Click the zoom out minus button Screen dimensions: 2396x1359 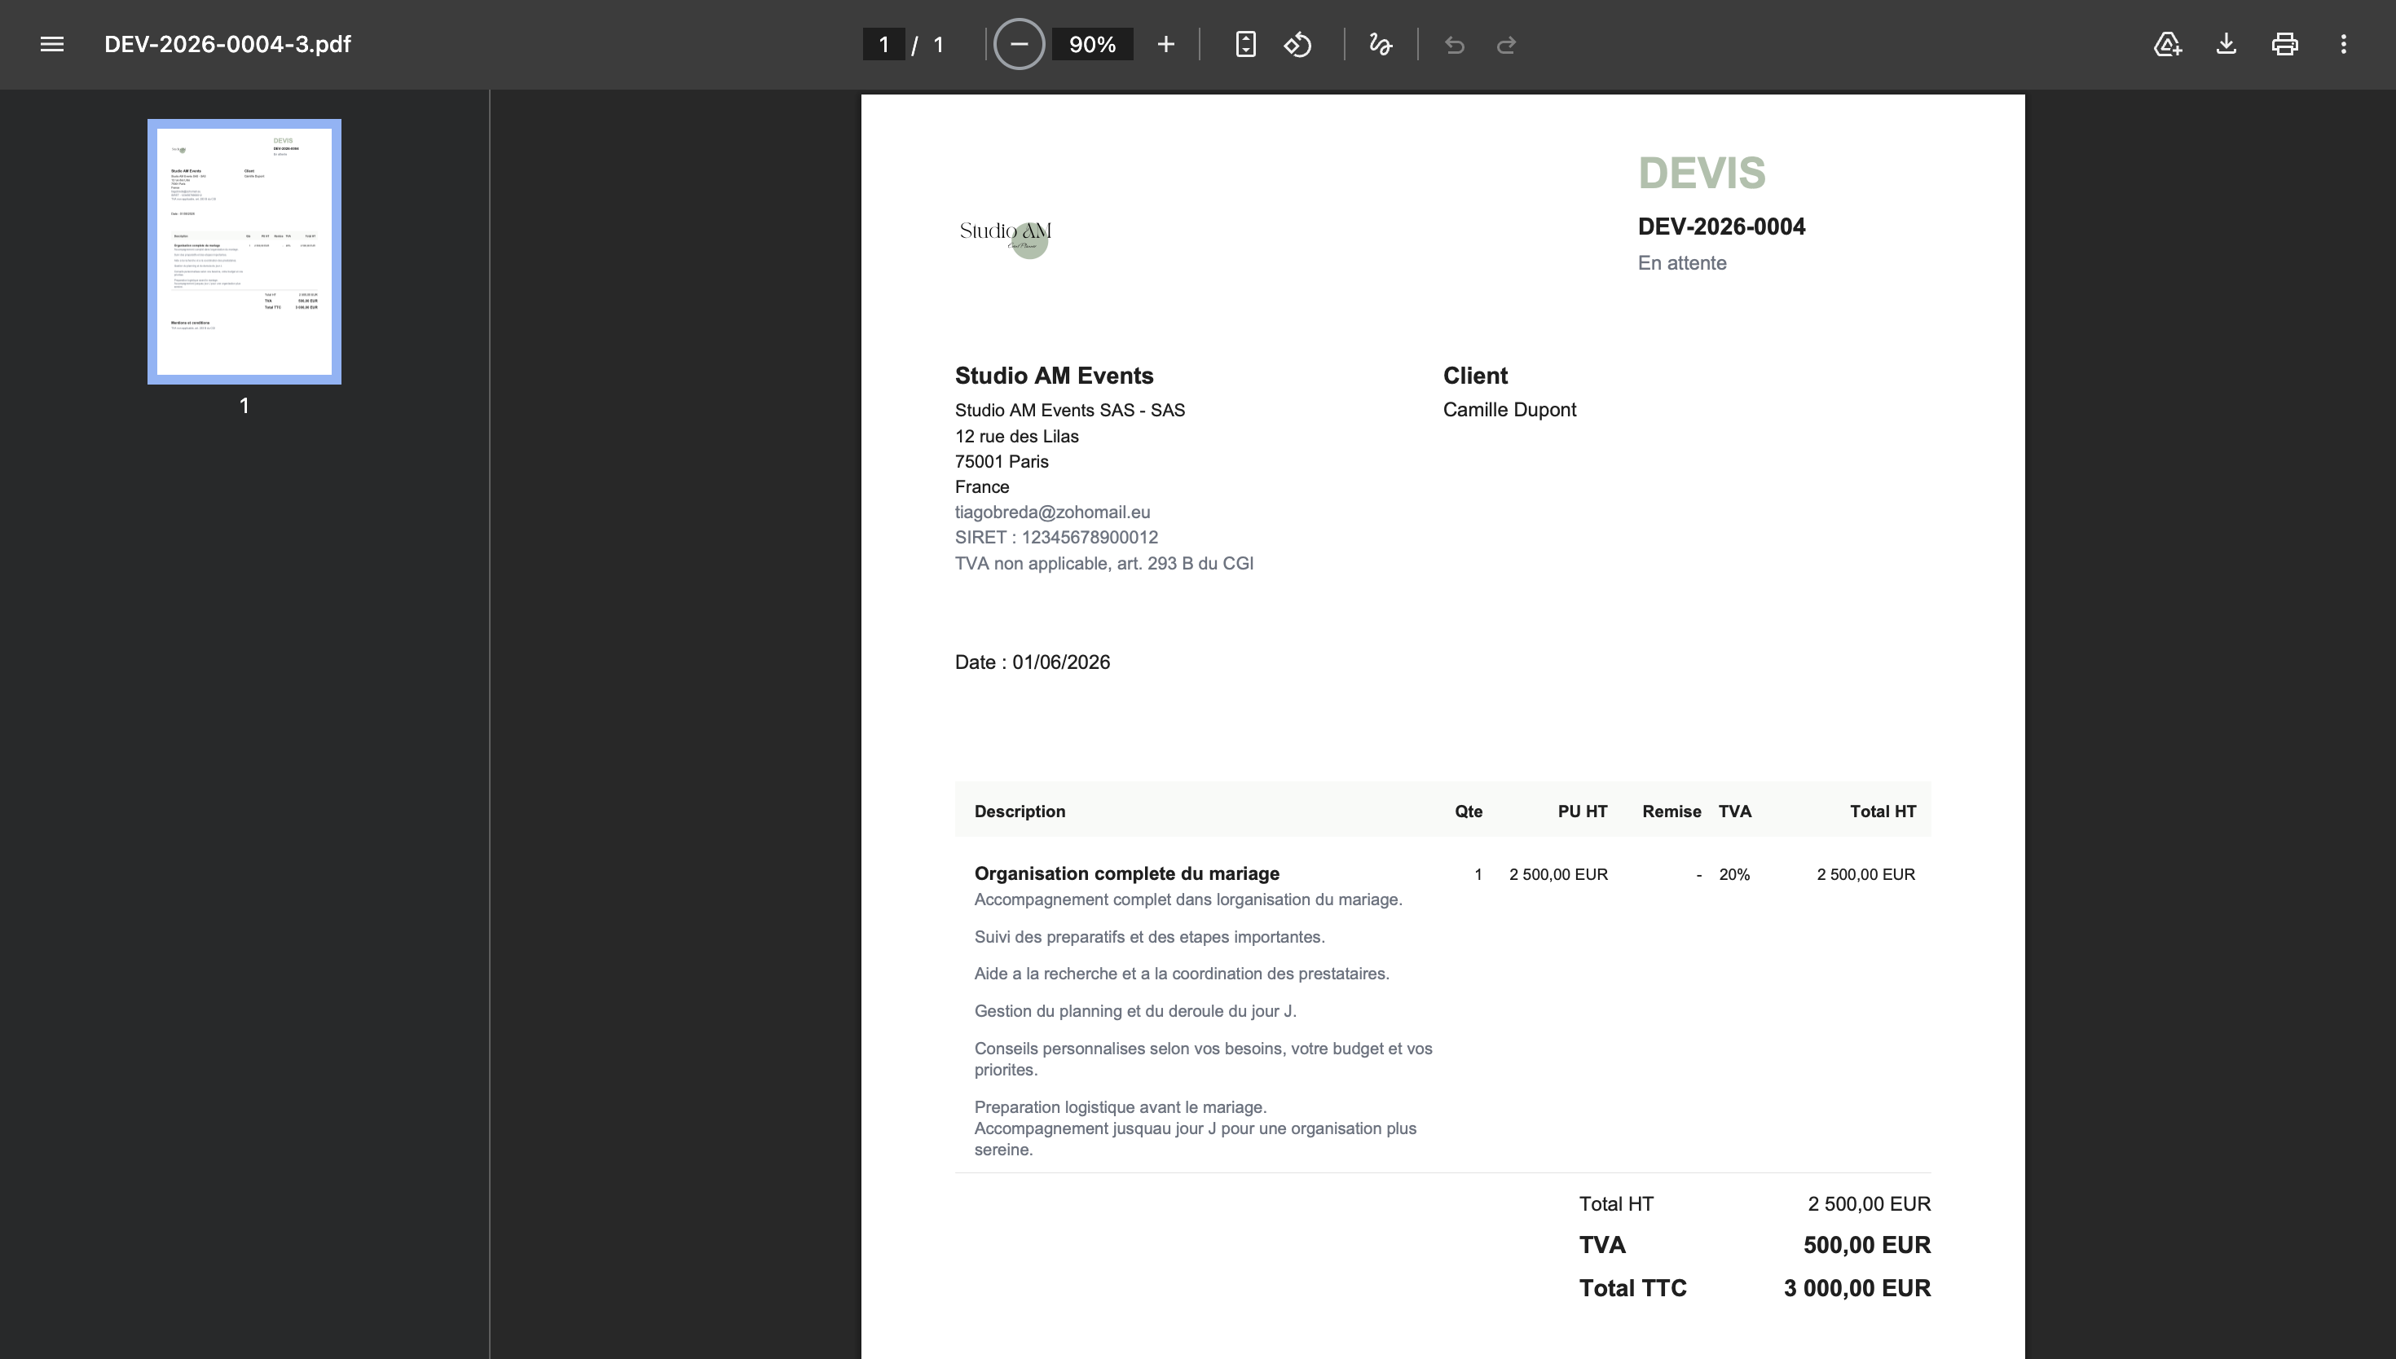point(1019,44)
